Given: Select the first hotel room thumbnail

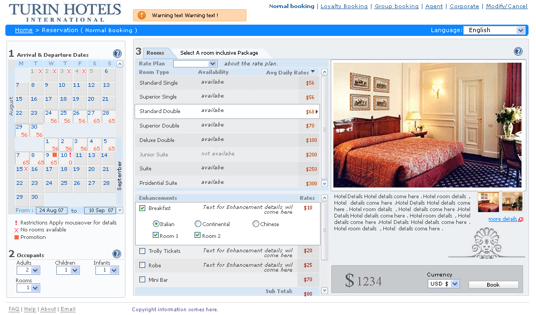Looking at the screenshot, I should point(488,202).
